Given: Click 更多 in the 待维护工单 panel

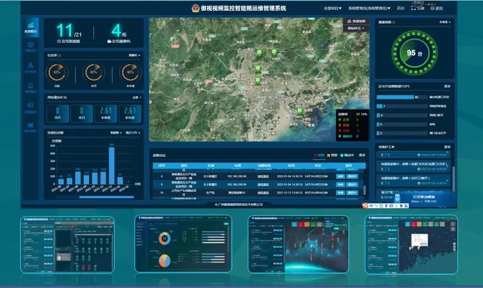Looking at the screenshot, I should pyautogui.click(x=447, y=147).
